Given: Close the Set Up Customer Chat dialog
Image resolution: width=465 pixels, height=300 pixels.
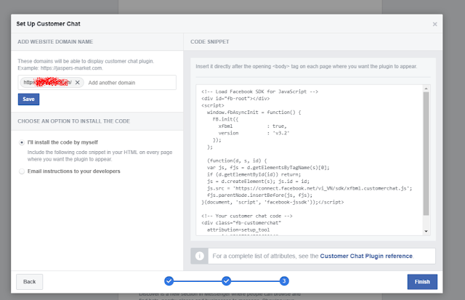Looking at the screenshot, I should pyautogui.click(x=434, y=24).
